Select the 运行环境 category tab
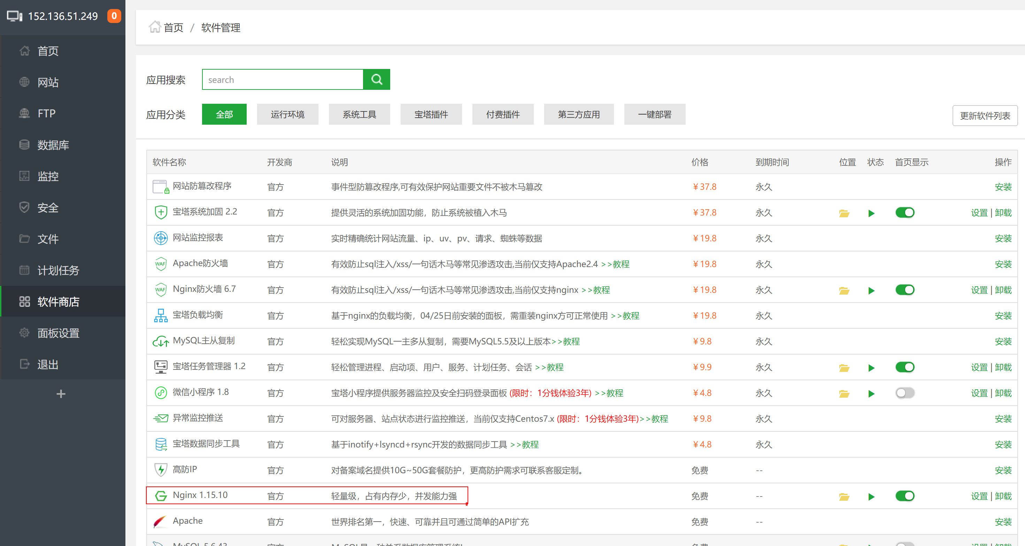This screenshot has width=1025, height=546. [287, 114]
